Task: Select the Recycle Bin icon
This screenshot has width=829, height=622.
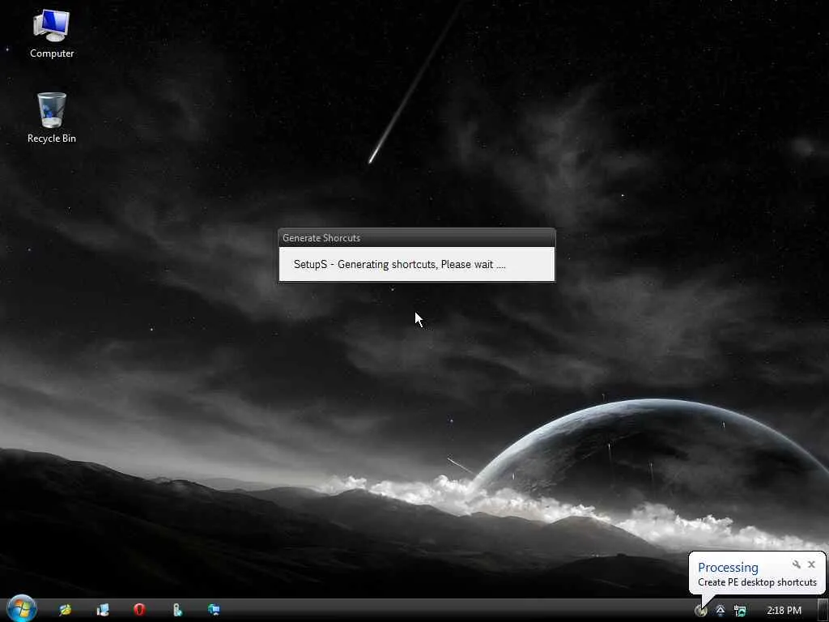Action: pos(51,118)
